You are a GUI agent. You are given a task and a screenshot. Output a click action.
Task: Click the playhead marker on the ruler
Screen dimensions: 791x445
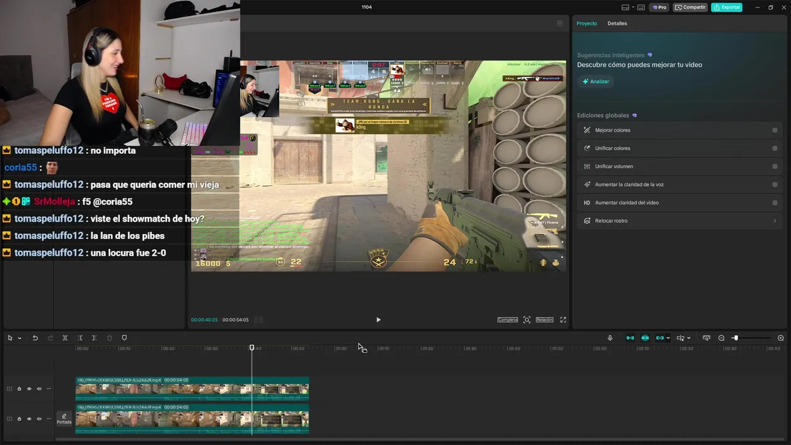pos(252,348)
